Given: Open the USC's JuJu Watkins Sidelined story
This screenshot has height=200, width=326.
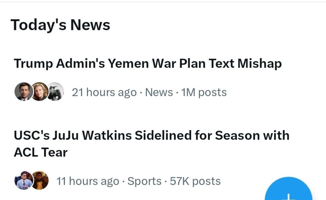Looking at the screenshot, I should click(x=151, y=136).
